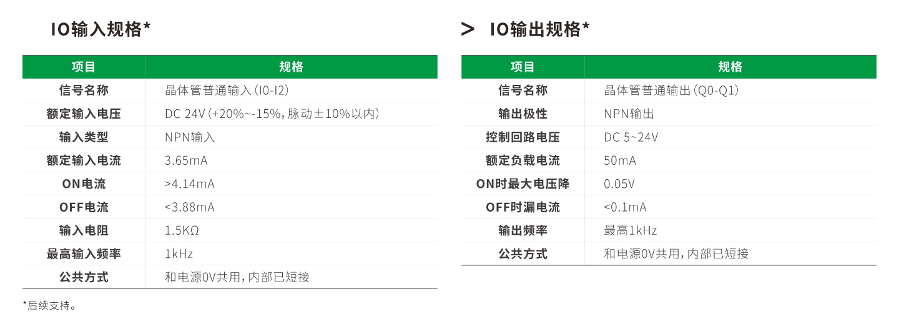The image size is (899, 324).
Task: Select the 输出极性 row label
Action: 523,114
